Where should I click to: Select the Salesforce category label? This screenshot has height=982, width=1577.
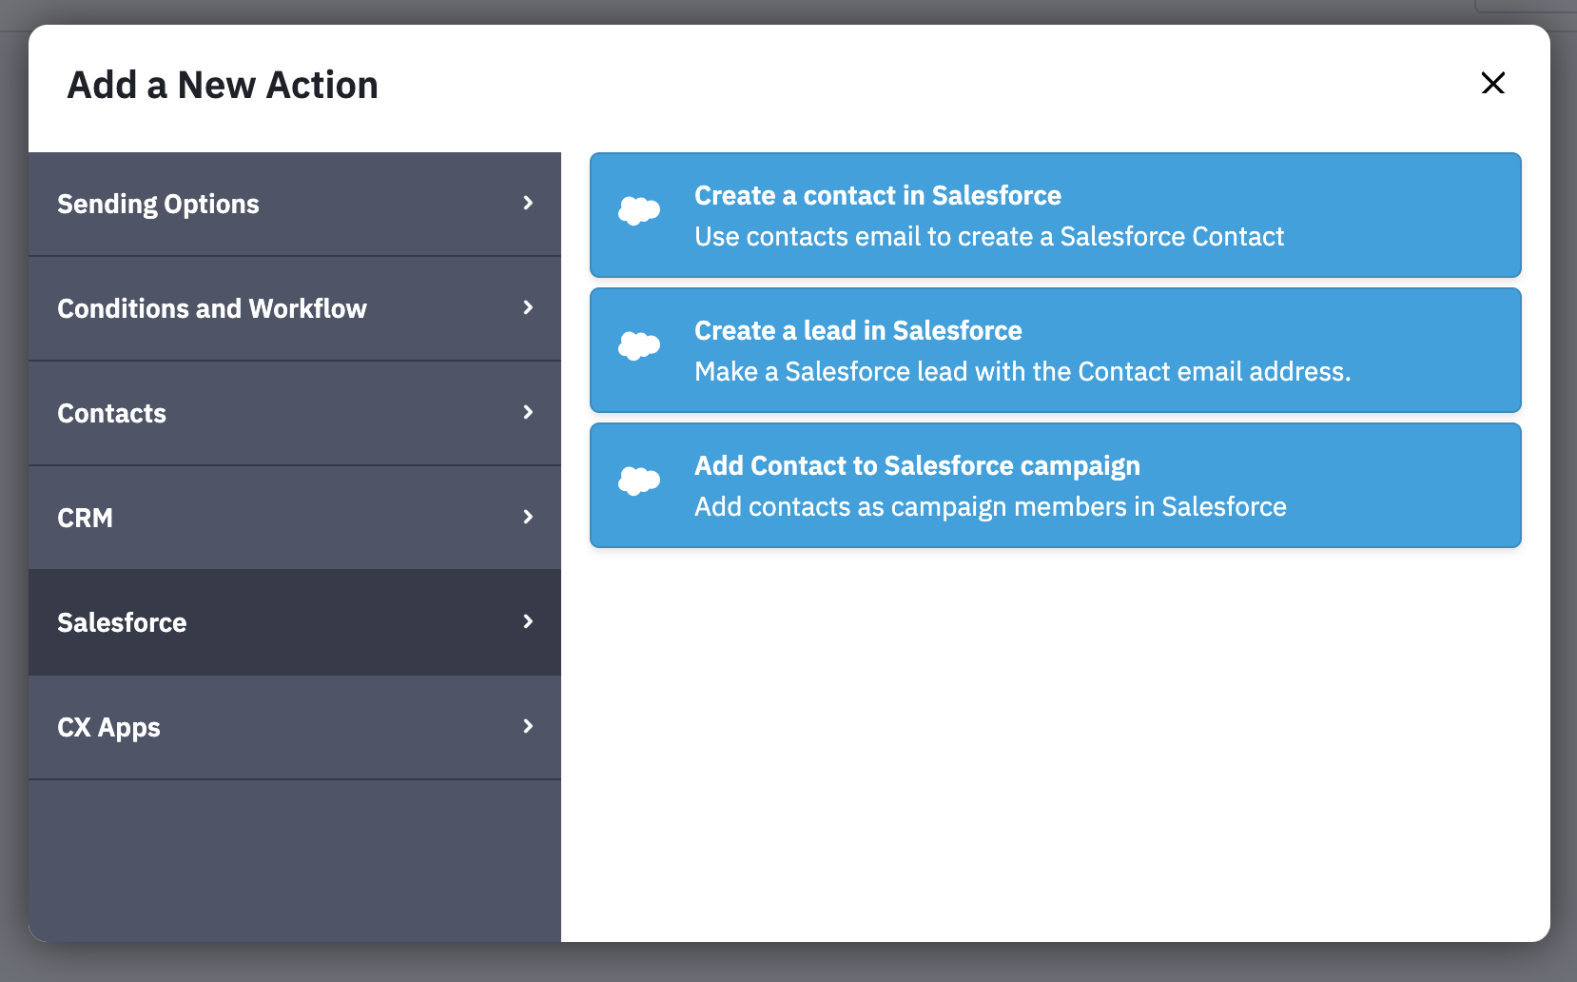(122, 623)
